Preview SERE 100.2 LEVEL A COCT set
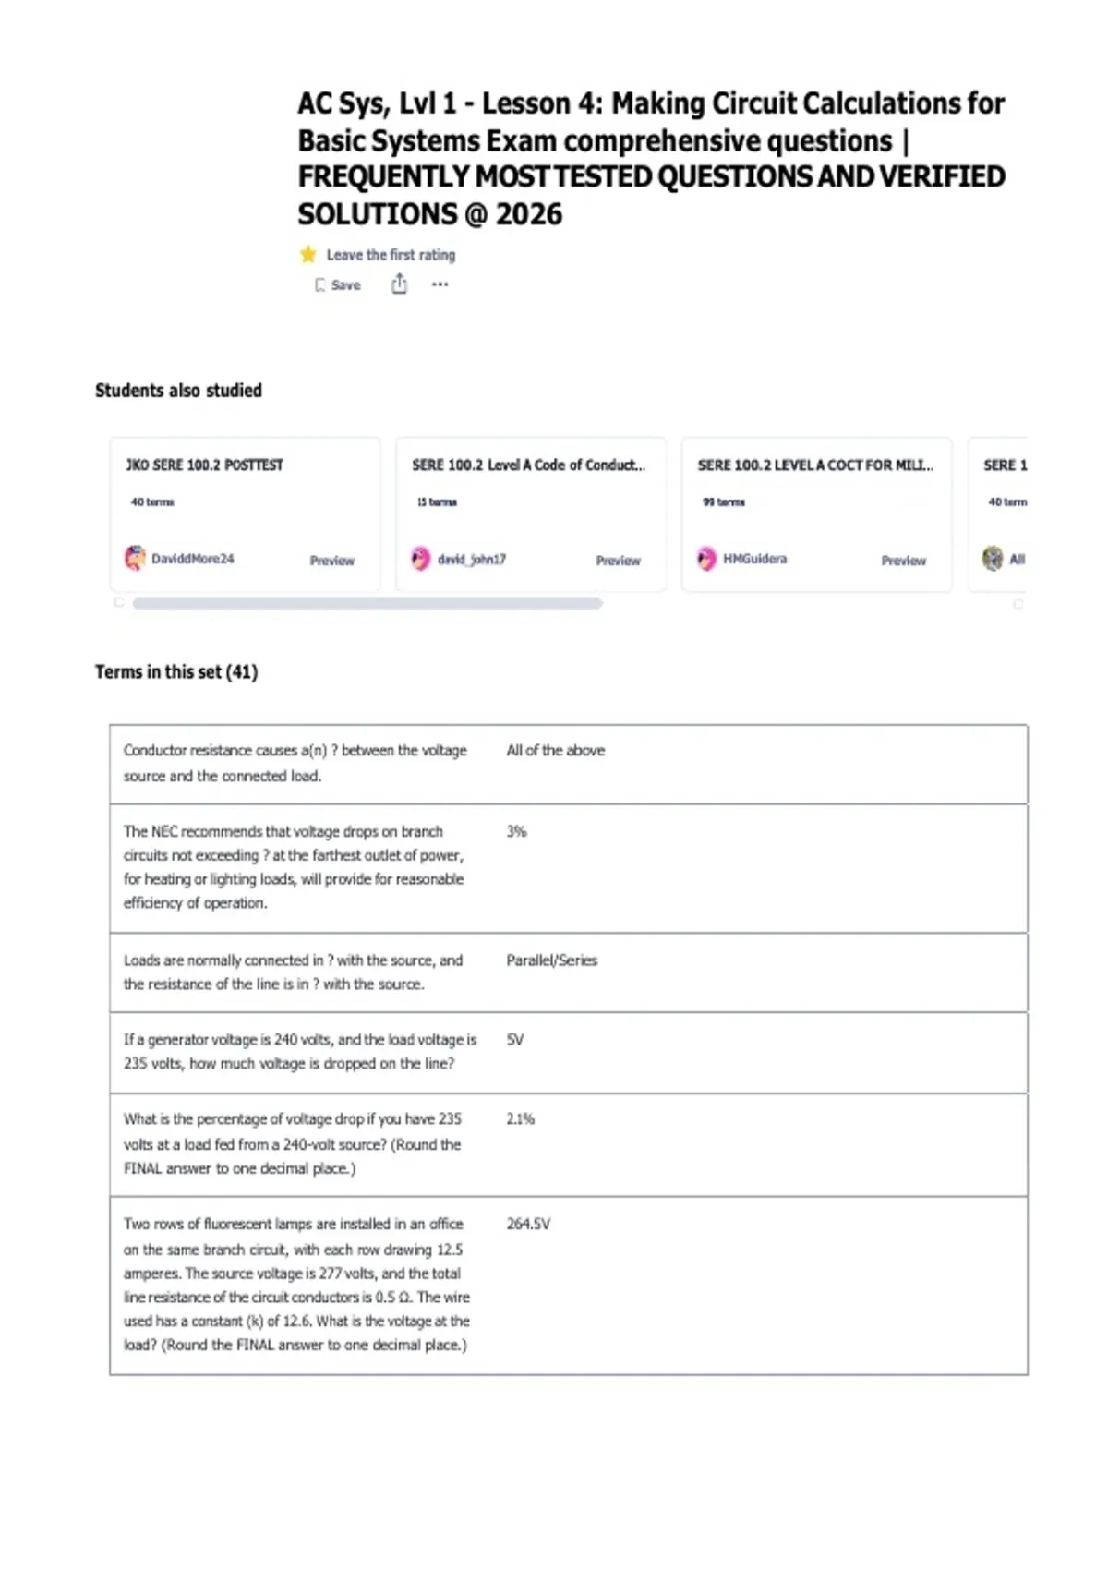 click(903, 561)
